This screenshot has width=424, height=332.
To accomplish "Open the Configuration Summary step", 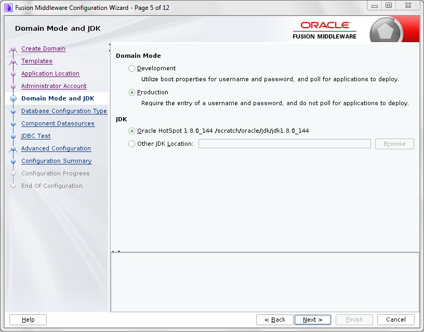I will [x=57, y=161].
